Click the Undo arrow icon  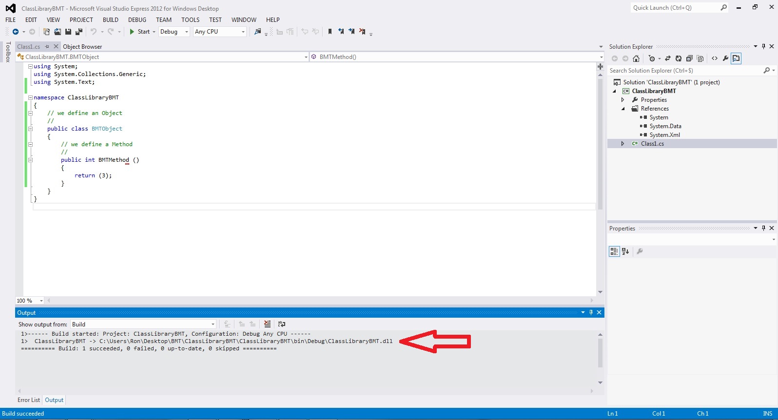[94, 32]
